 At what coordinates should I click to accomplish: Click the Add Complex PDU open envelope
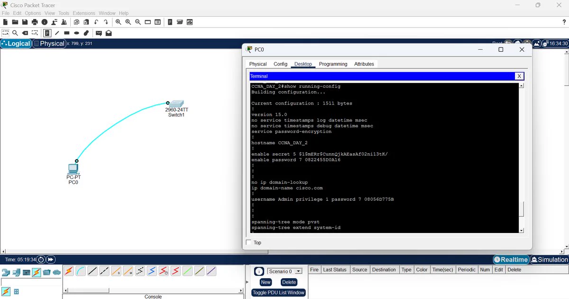pyautogui.click(x=109, y=33)
